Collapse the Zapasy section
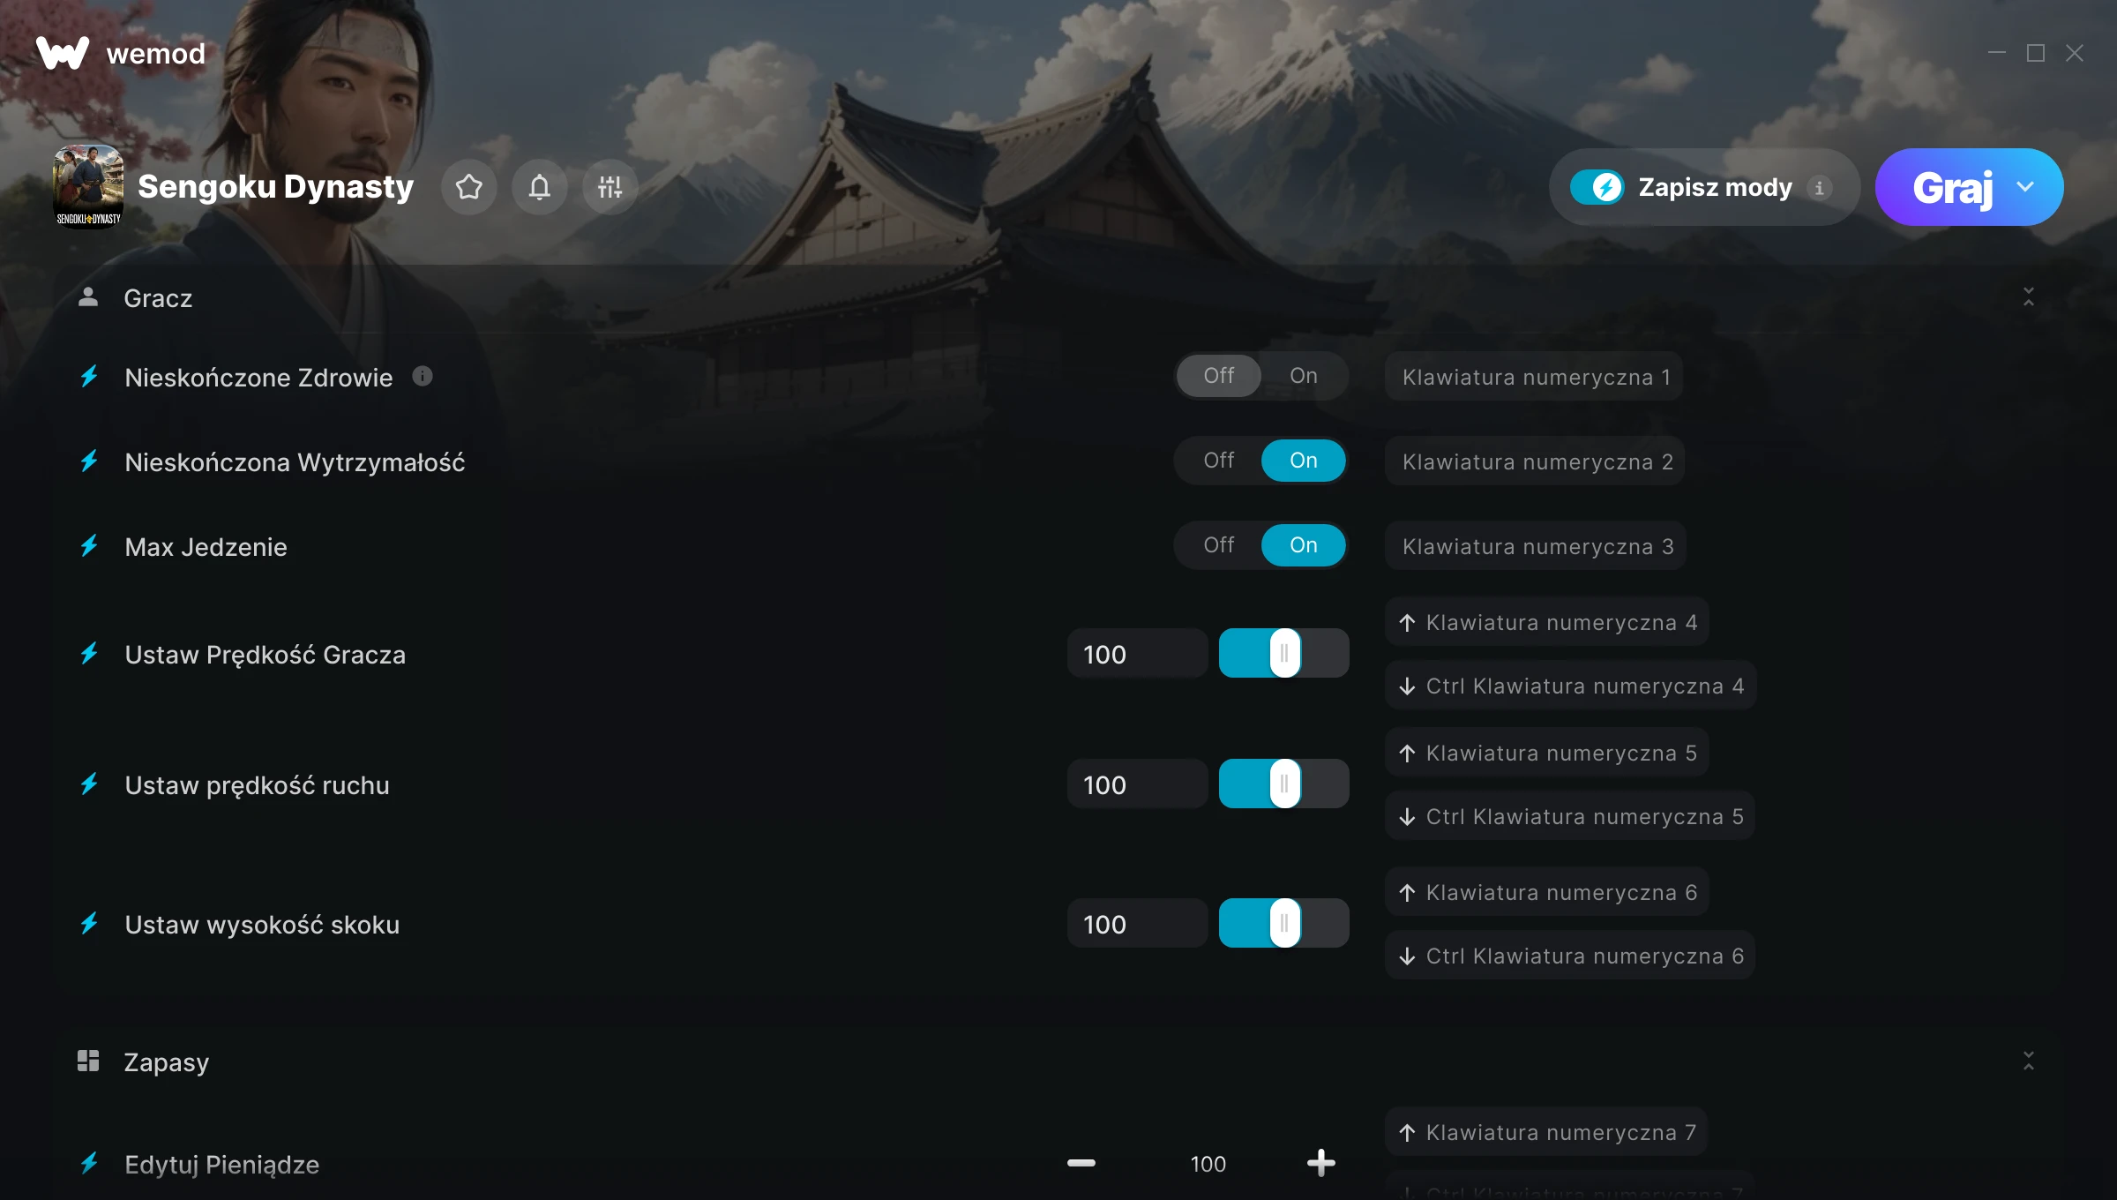 point(2028,1061)
